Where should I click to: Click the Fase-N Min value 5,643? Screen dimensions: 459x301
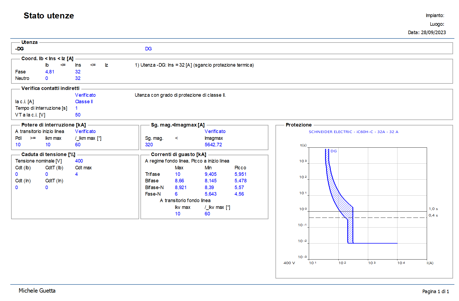(x=210, y=194)
